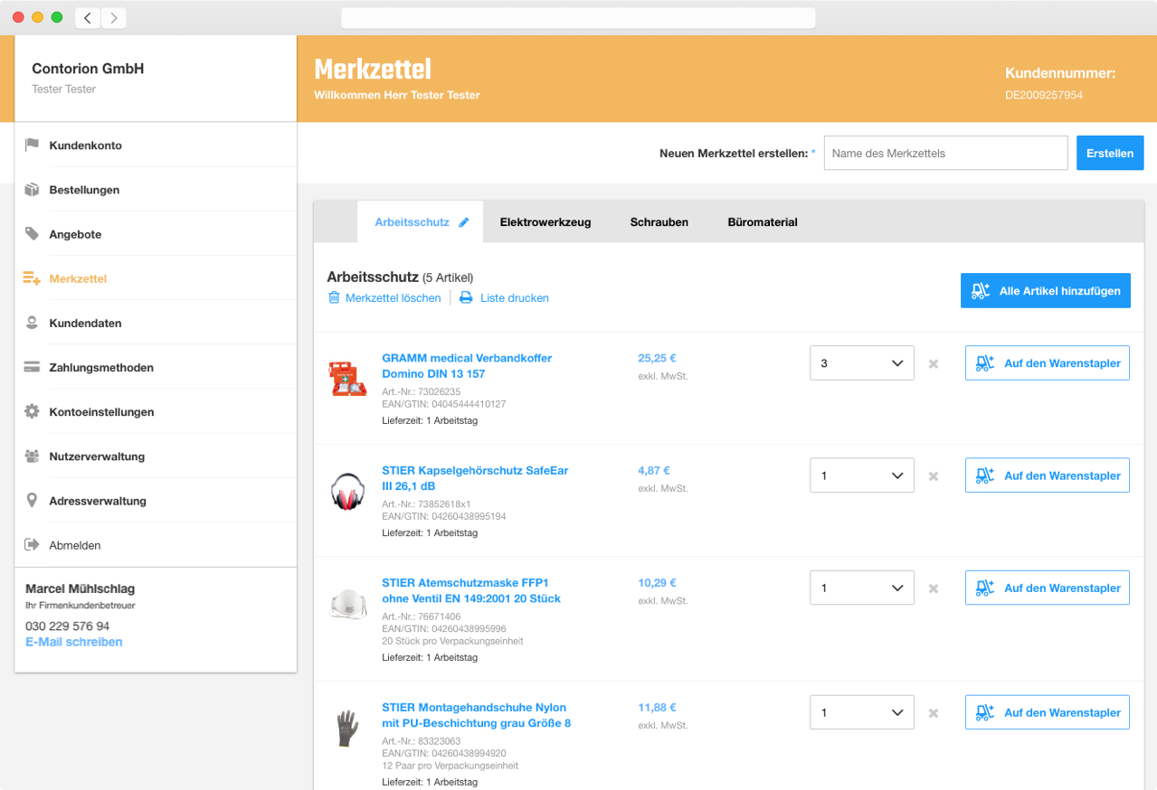Add GRAMM Verbandkoffer to Warenstapler

pos(1048,363)
